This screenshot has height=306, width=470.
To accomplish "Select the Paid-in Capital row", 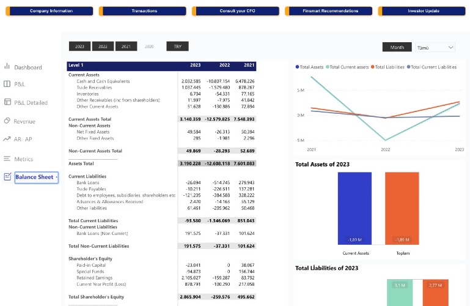I will tap(161, 265).
